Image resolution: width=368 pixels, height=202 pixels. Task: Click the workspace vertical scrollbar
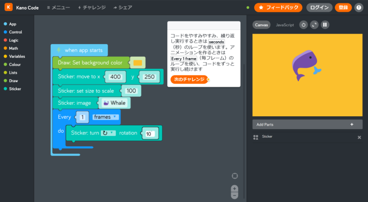point(244,131)
